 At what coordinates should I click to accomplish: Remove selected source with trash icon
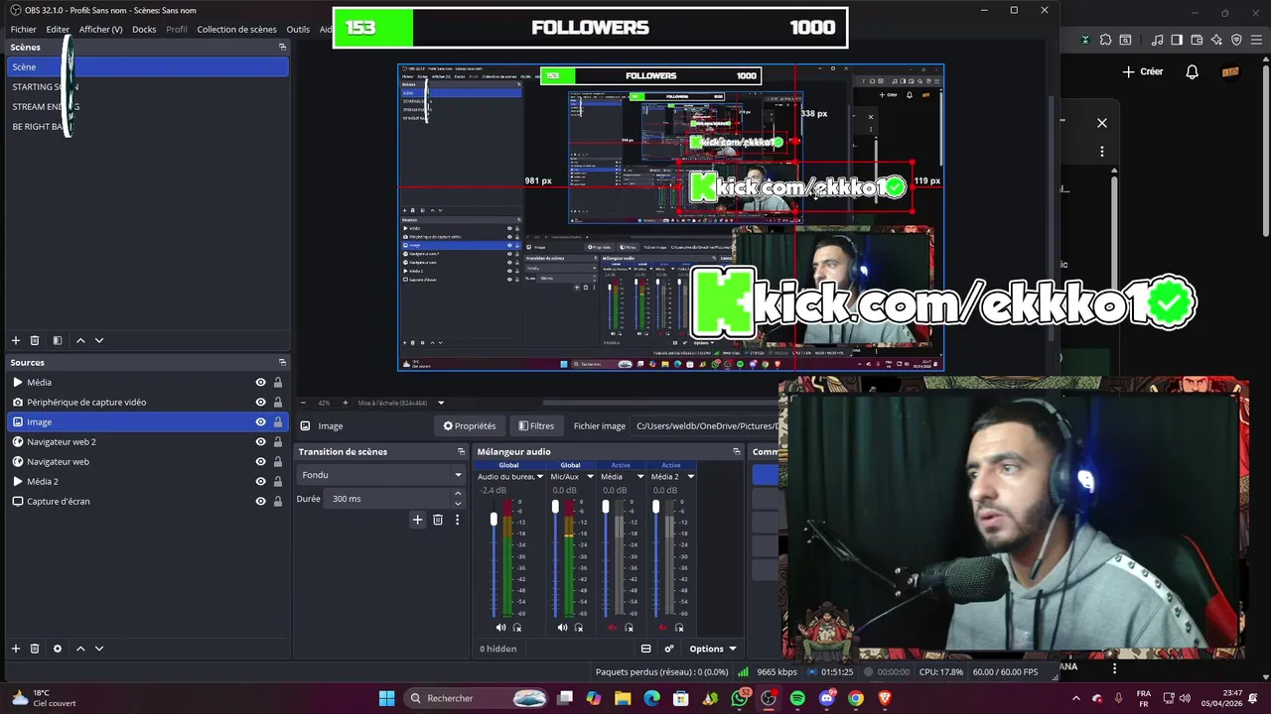(x=35, y=649)
